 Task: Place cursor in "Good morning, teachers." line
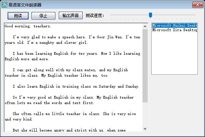(28, 26)
